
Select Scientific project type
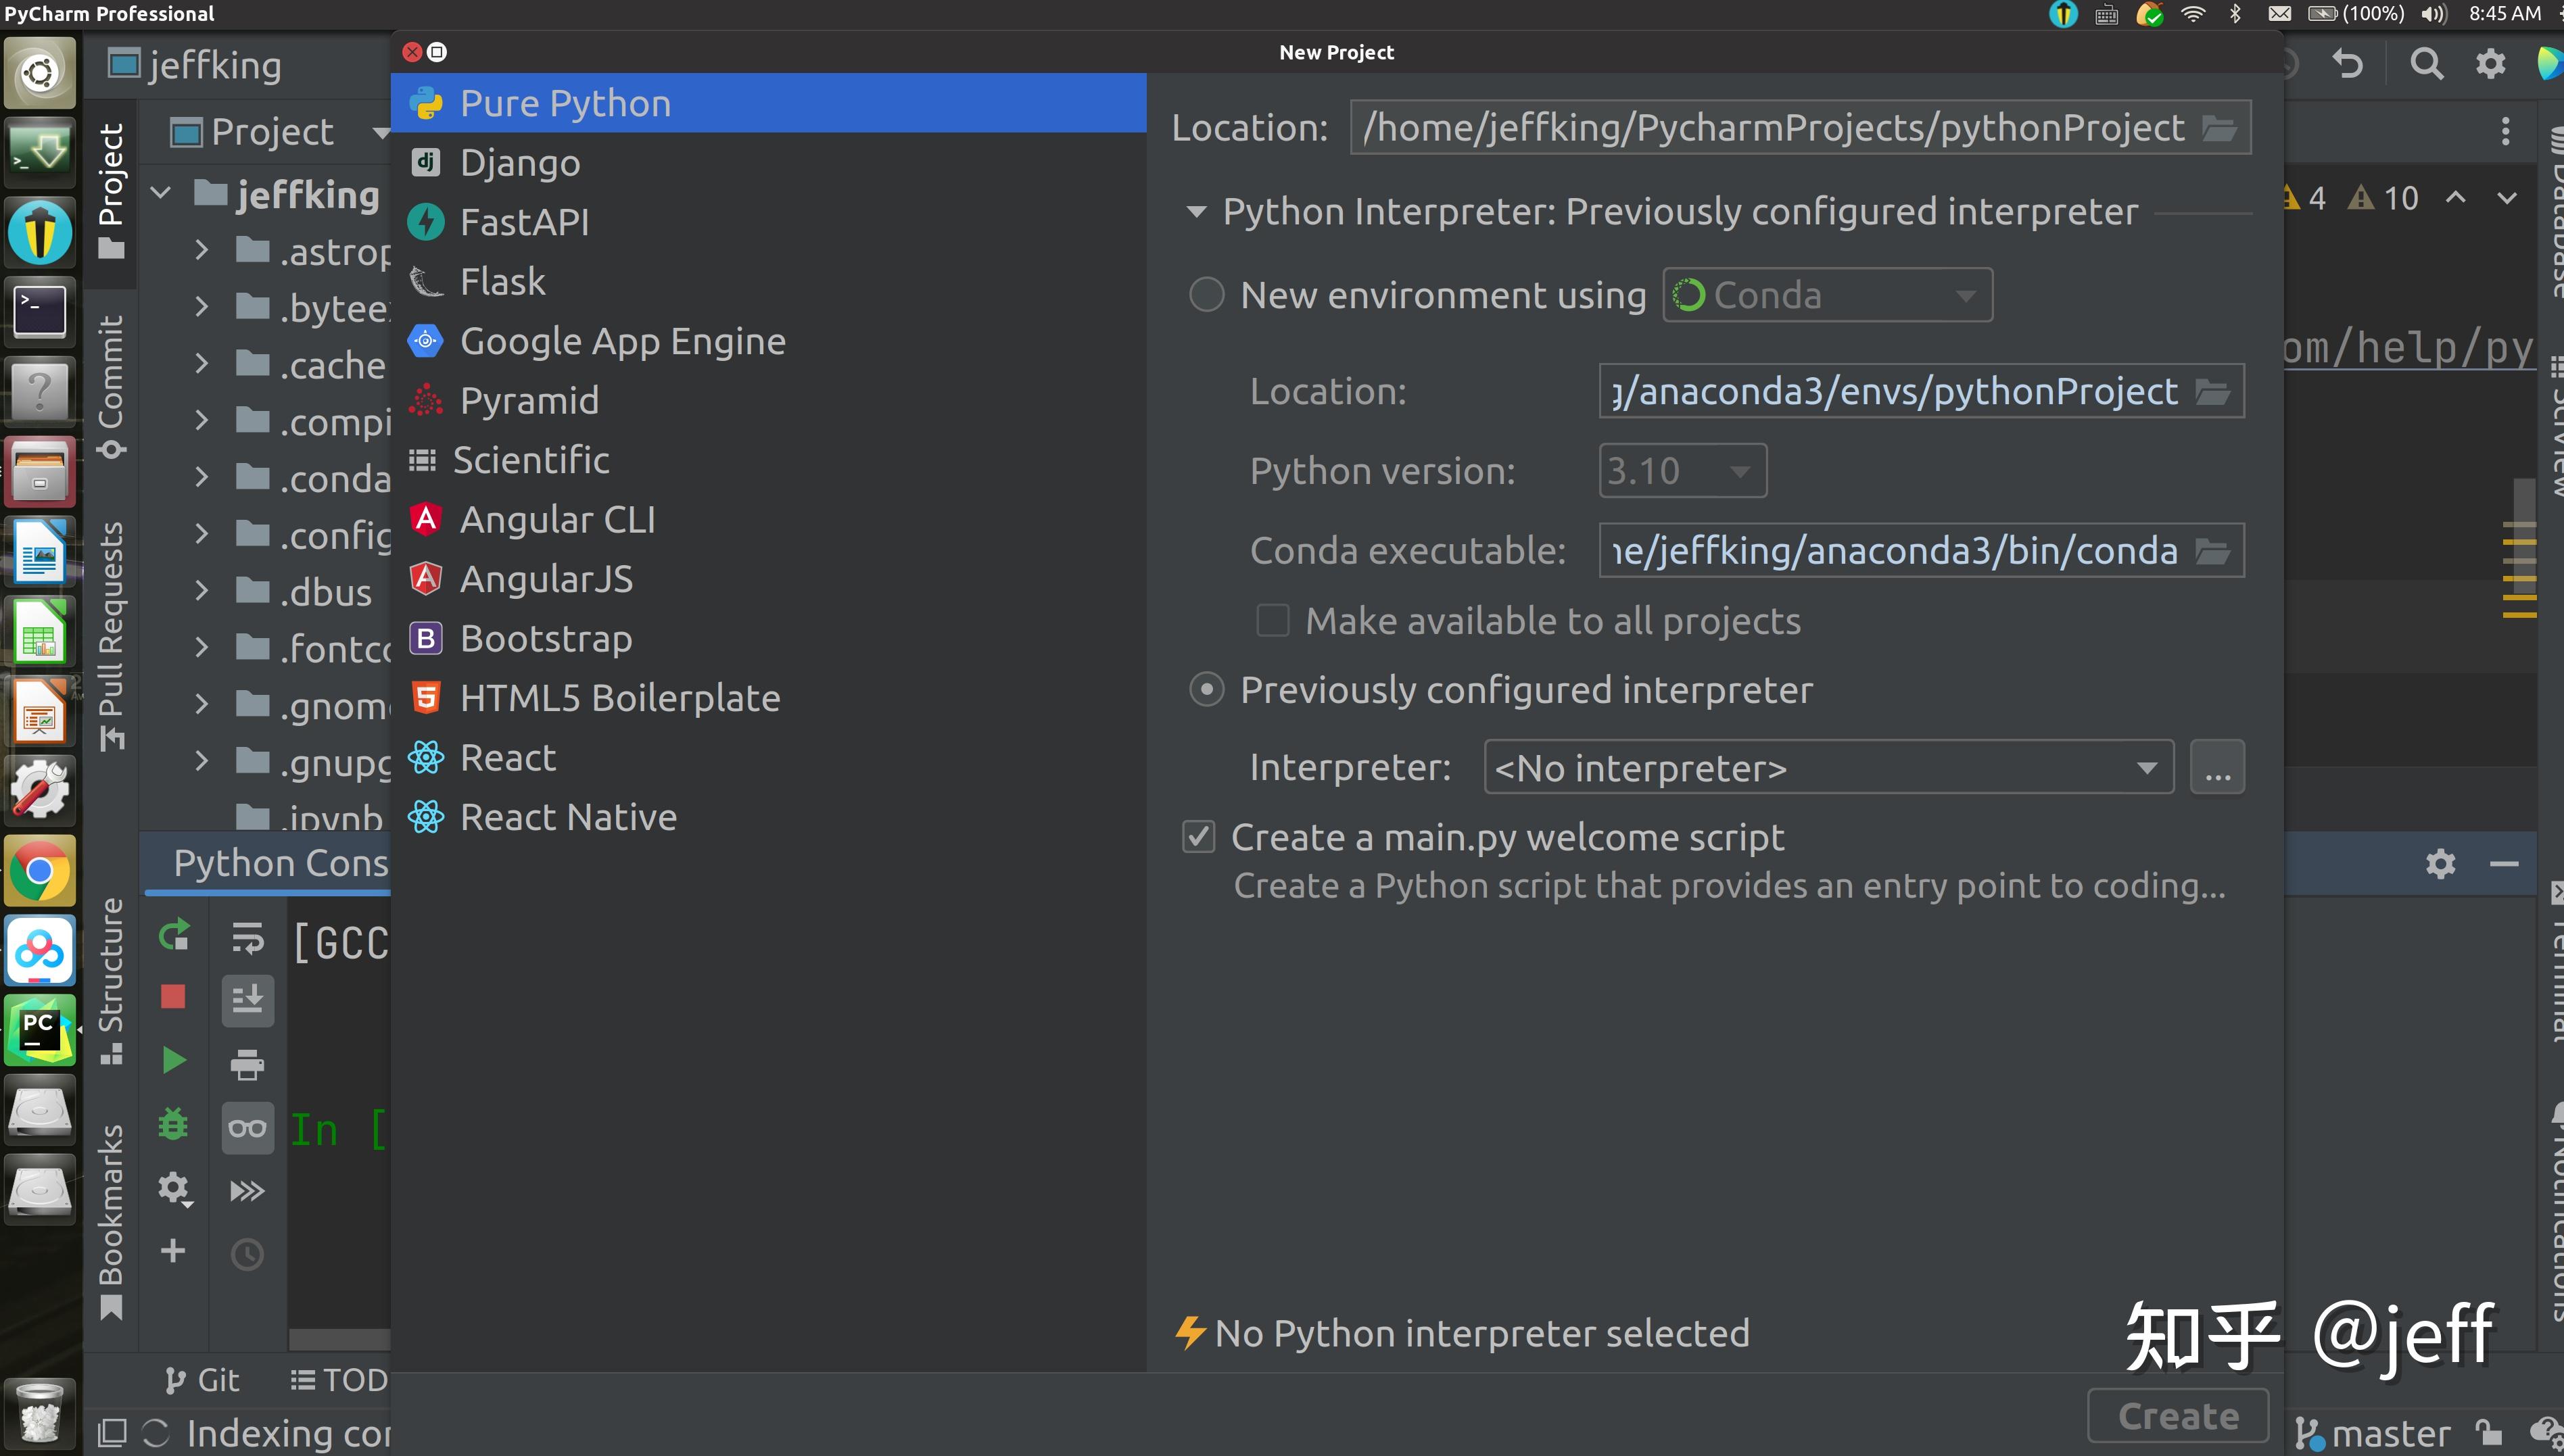pos(768,460)
